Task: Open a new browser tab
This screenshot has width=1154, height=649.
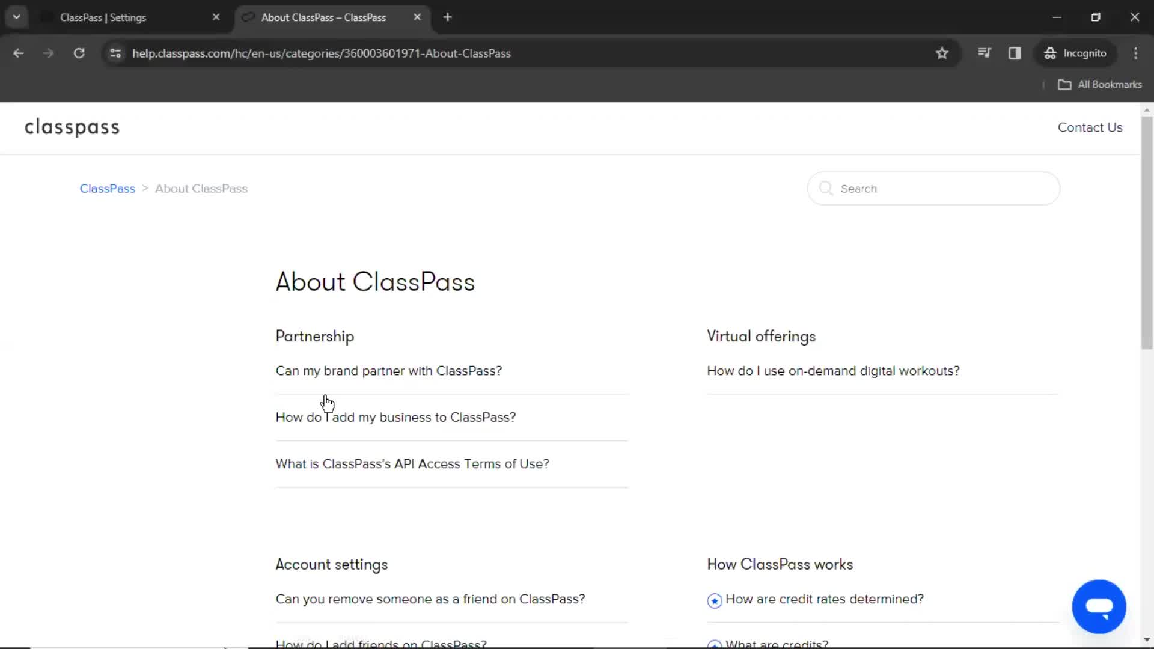Action: tap(447, 17)
